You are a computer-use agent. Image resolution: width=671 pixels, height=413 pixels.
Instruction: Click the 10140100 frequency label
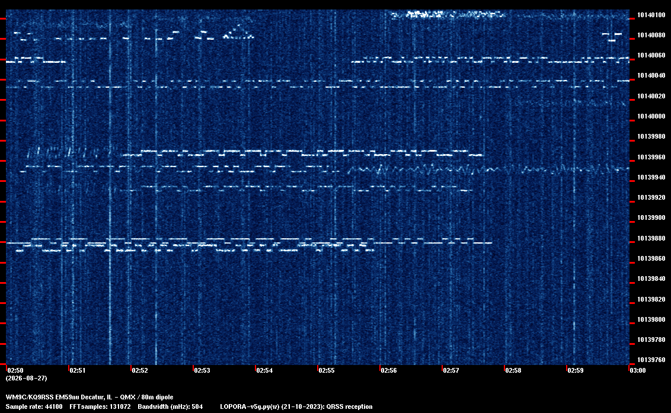(651, 15)
